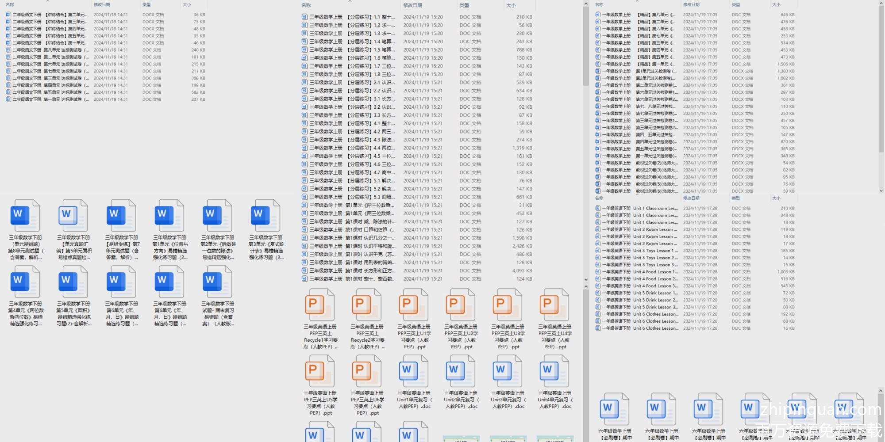Sort English file list by 大小 header
The height and width of the screenshot is (442, 885).
point(776,198)
